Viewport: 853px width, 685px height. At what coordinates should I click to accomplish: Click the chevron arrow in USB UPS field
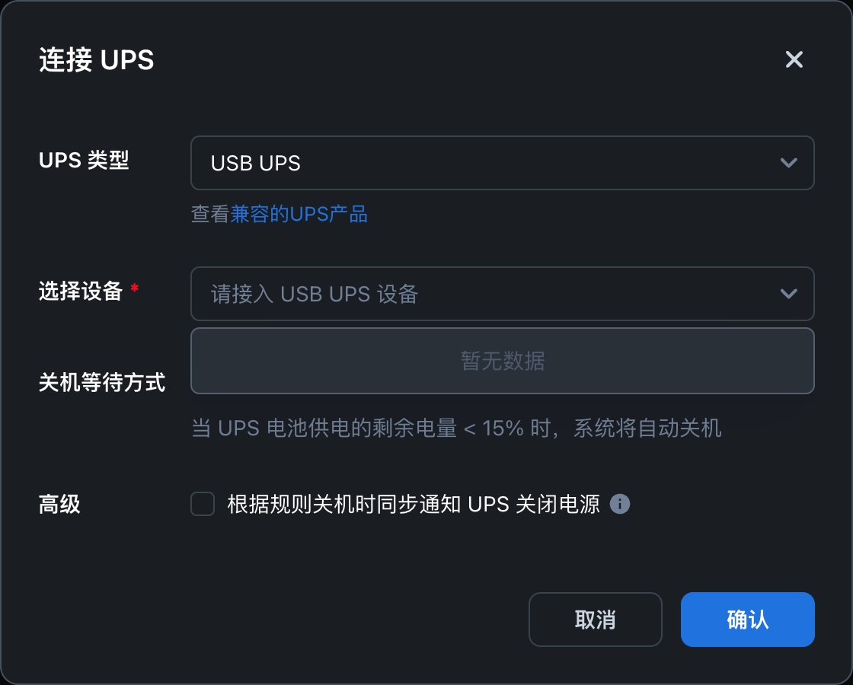coord(788,163)
